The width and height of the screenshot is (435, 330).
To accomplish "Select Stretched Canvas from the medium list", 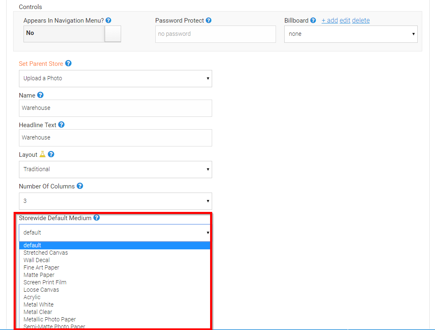I will pos(45,253).
